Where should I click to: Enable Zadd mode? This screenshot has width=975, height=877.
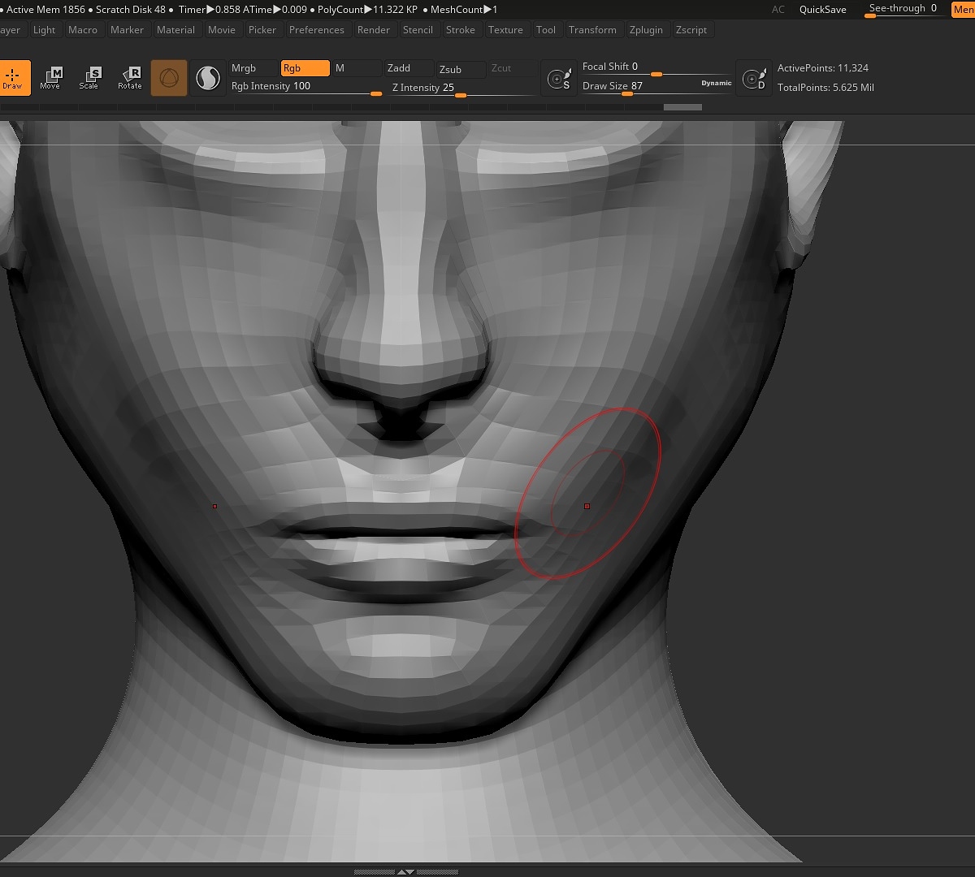(410, 69)
